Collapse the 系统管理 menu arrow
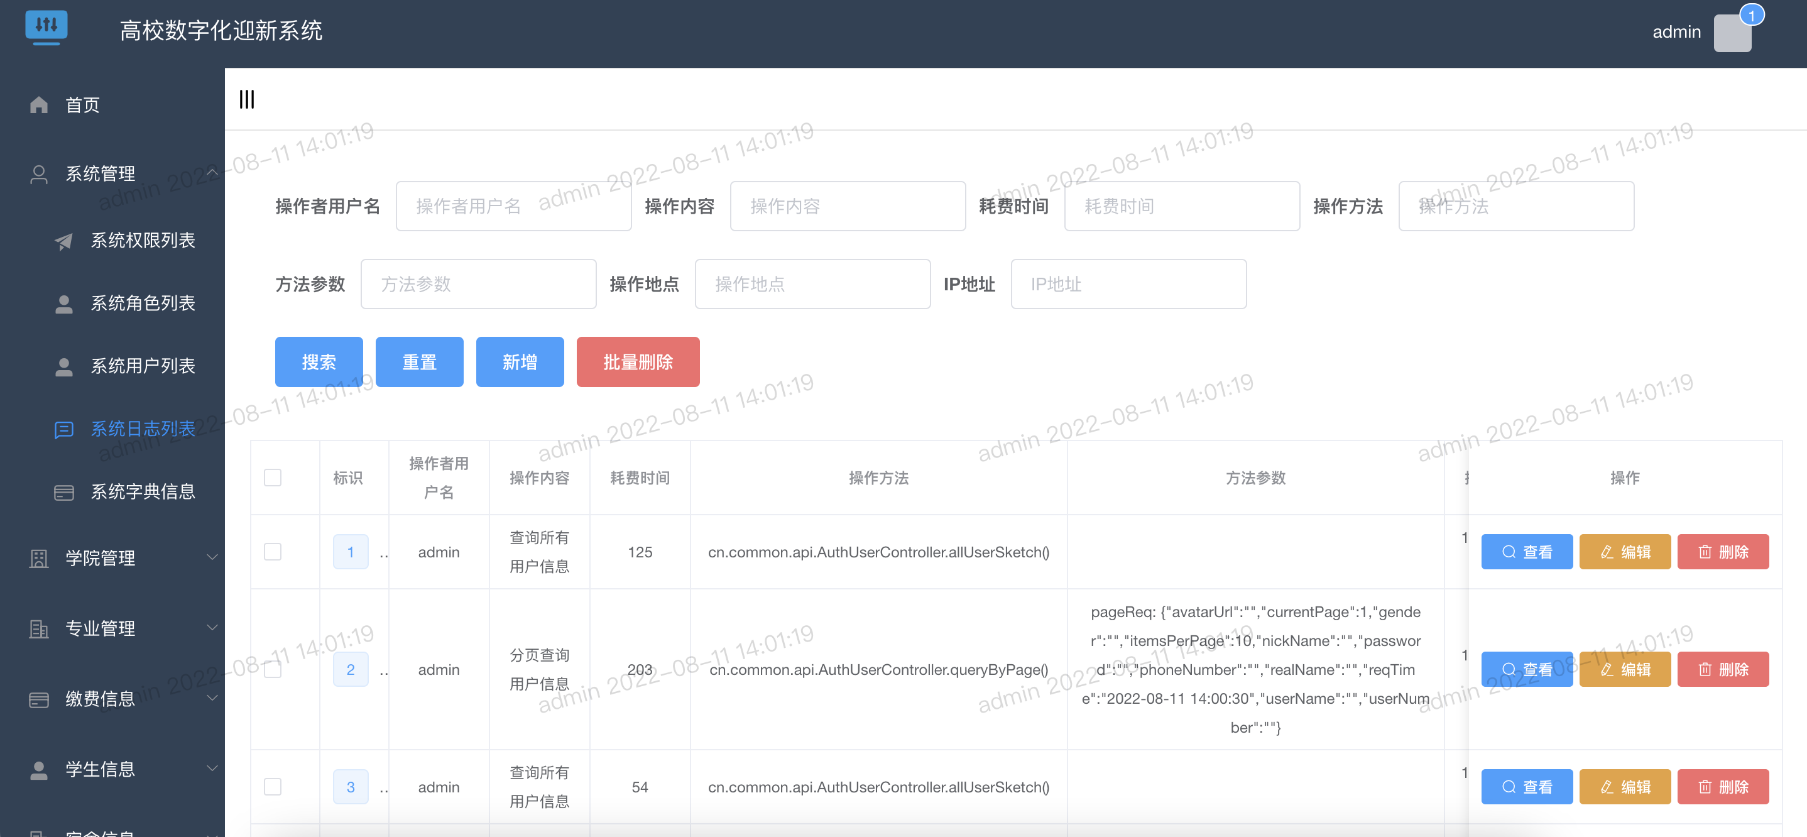This screenshot has height=837, width=1807. (212, 172)
